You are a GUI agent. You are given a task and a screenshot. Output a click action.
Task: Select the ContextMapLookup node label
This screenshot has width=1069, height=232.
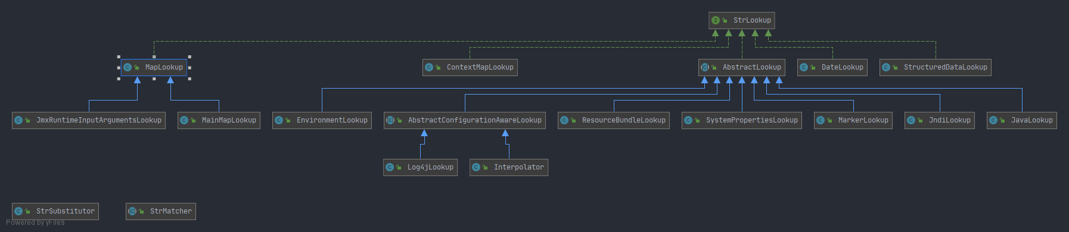(480, 67)
